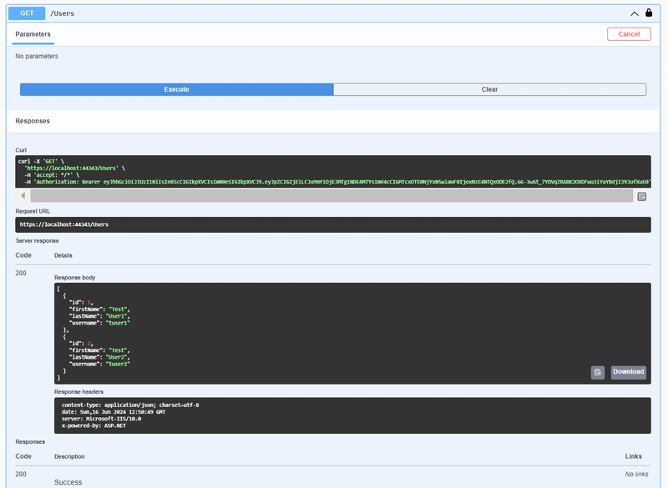668x488 pixels.
Task: Click the response headers block
Action: (x=352, y=415)
